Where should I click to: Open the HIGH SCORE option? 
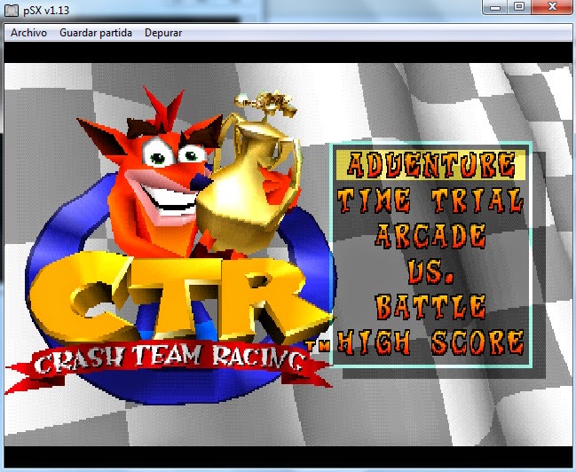click(x=430, y=342)
